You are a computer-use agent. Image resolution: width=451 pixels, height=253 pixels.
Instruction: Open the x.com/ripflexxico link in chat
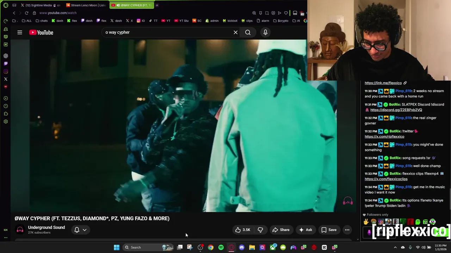click(384, 136)
